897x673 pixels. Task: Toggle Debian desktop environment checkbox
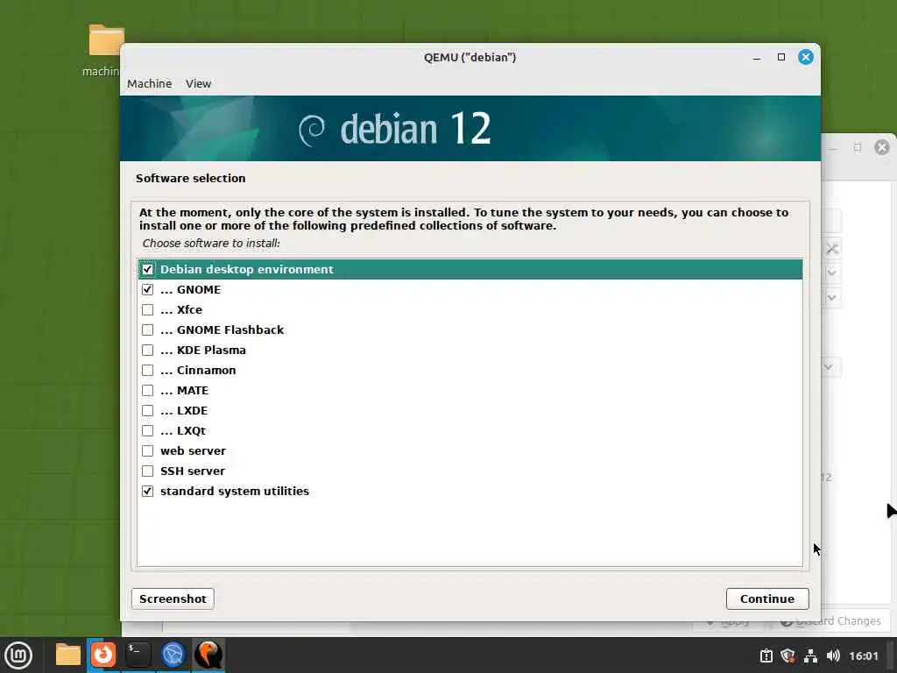pos(147,269)
